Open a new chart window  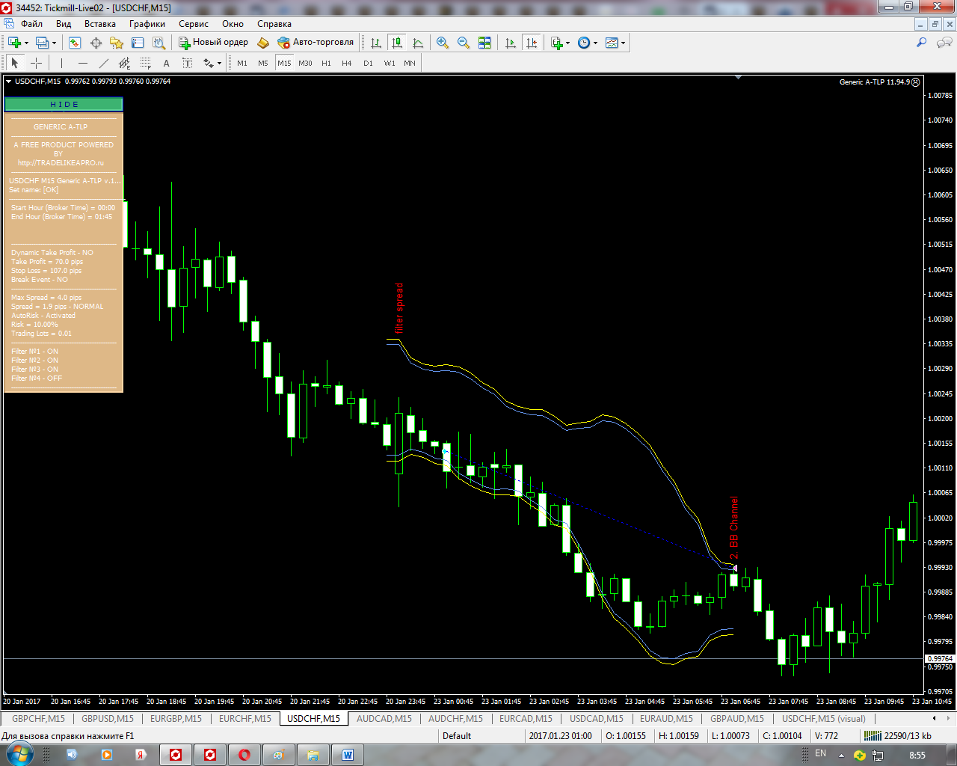pos(14,43)
